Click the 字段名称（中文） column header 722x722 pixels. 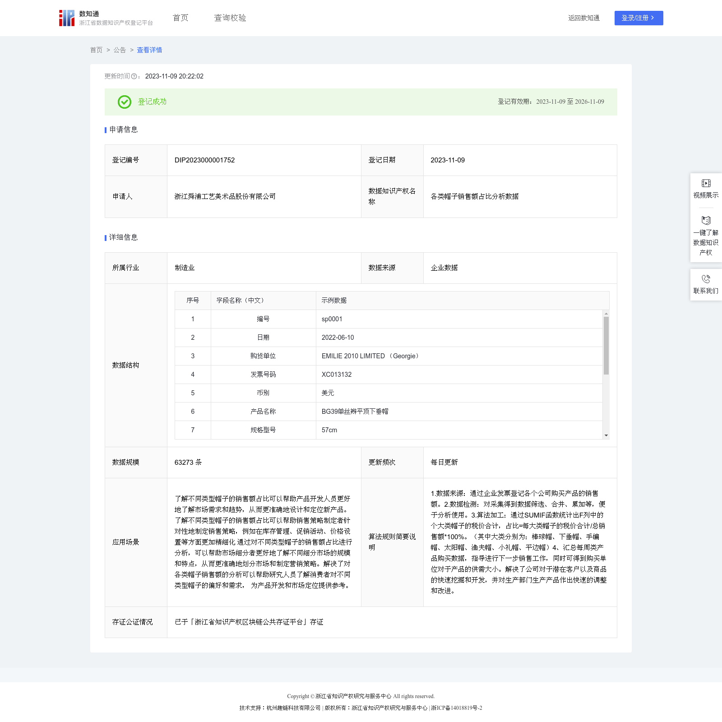pyautogui.click(x=241, y=301)
